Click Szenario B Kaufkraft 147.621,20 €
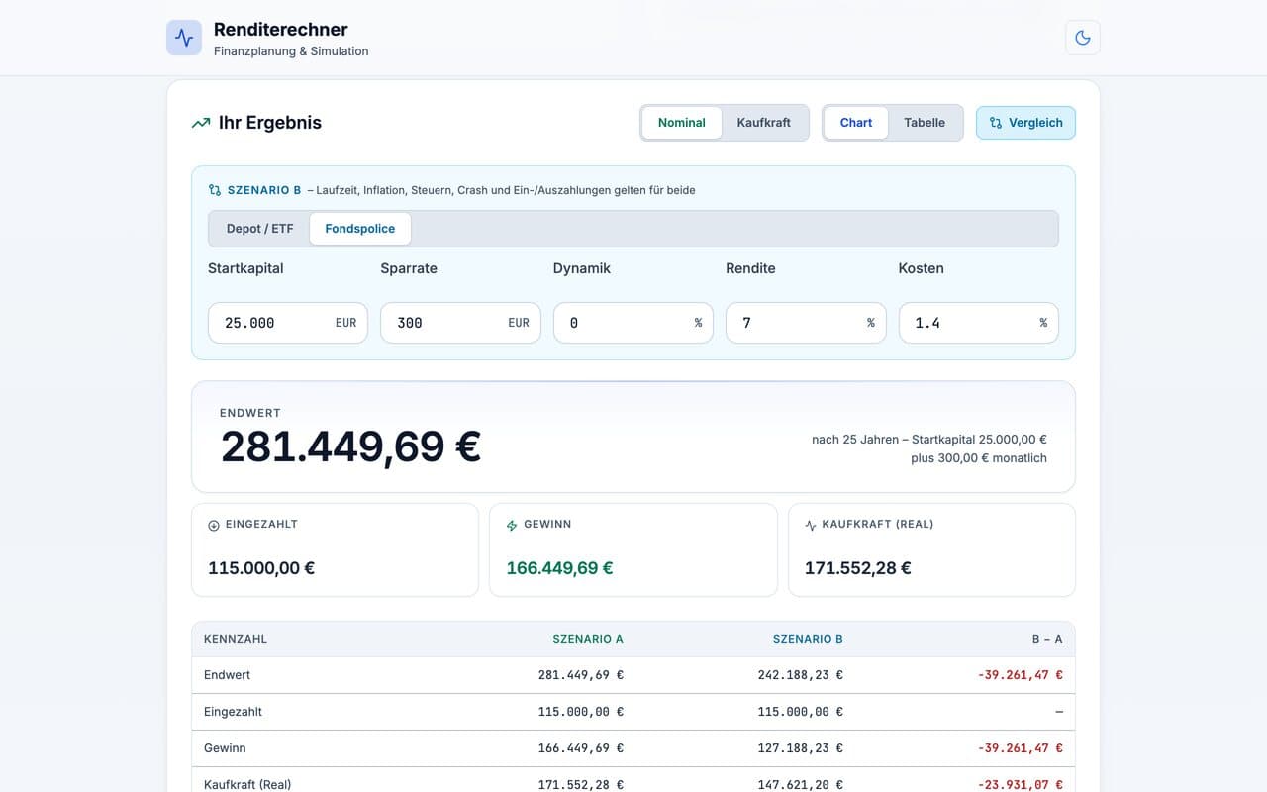Viewport: 1267px width, 792px height. point(801,785)
